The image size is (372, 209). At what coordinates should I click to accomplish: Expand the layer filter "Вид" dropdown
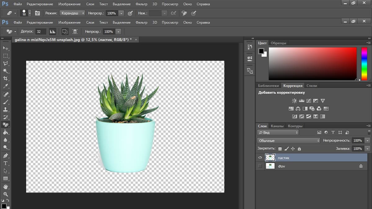point(278,133)
